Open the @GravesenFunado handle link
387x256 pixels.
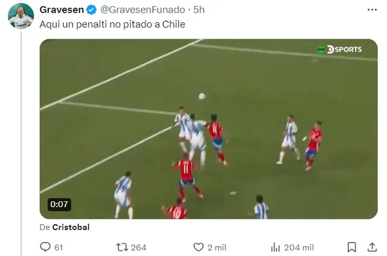[x=142, y=10]
